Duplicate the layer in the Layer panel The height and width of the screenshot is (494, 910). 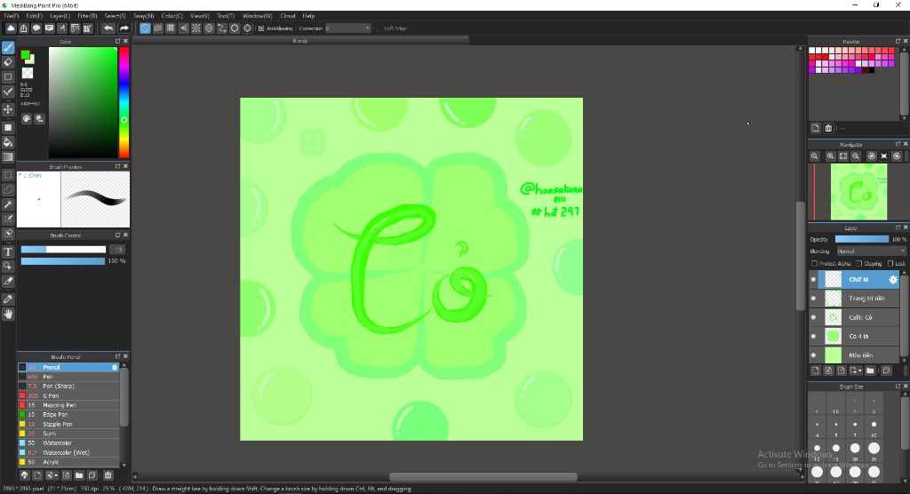[886, 370]
